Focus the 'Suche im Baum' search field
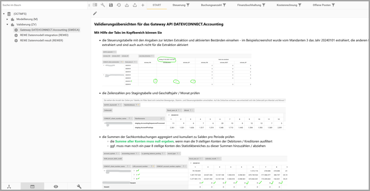The height and width of the screenshot is (191, 370). pos(44,5)
